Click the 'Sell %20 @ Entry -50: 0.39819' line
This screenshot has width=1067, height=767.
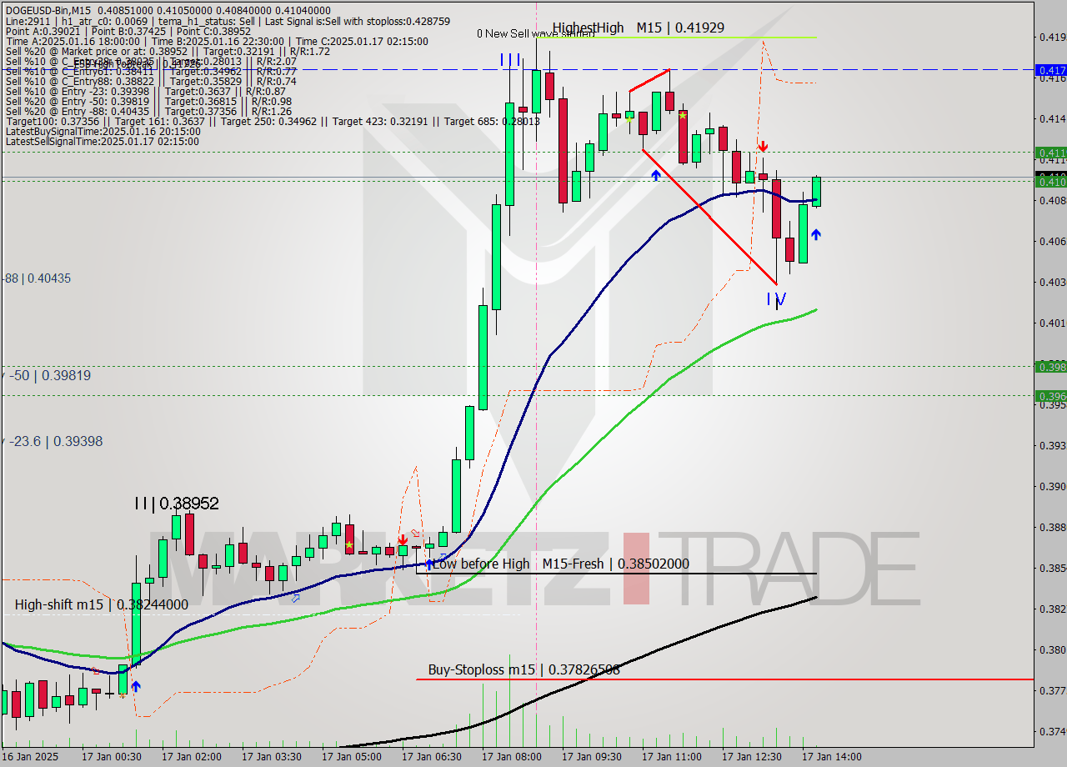point(148,101)
